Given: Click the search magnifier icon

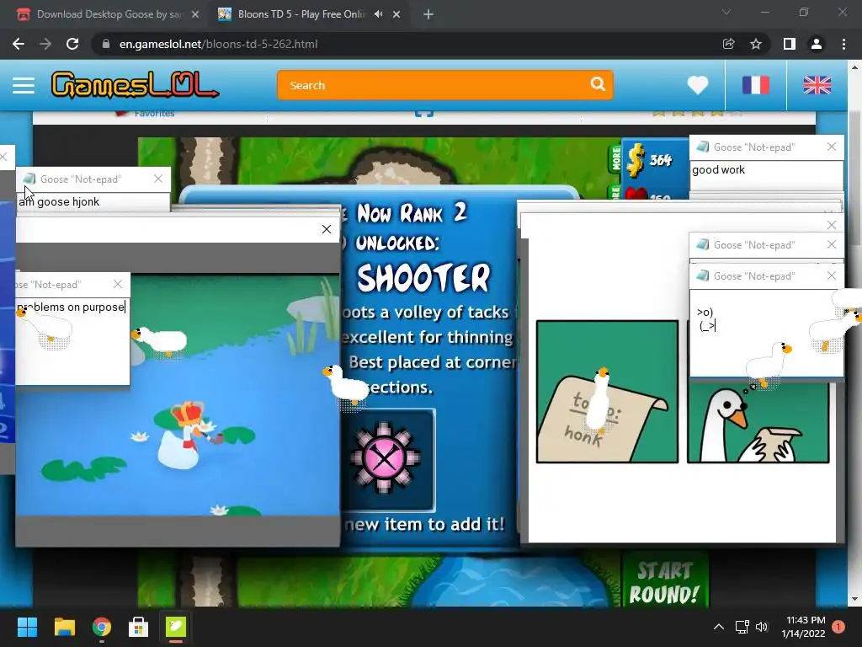Looking at the screenshot, I should [598, 84].
